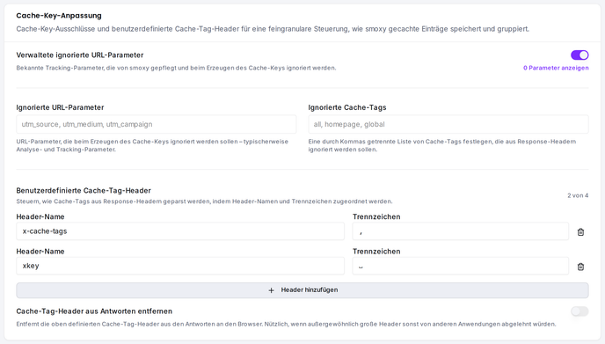Focus the Ignorierte Cache-Tags input field
The image size is (605, 344).
point(448,124)
